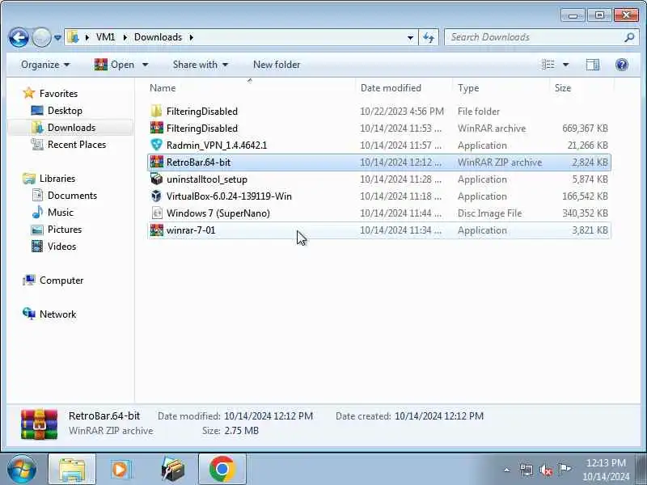Click the uninstalltool_setup file name
The height and width of the screenshot is (485, 647).
point(207,179)
